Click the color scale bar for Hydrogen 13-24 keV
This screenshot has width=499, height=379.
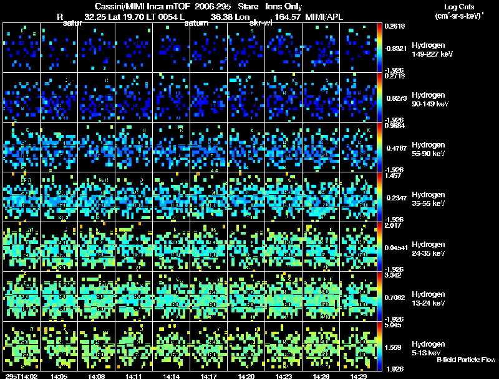click(x=379, y=297)
